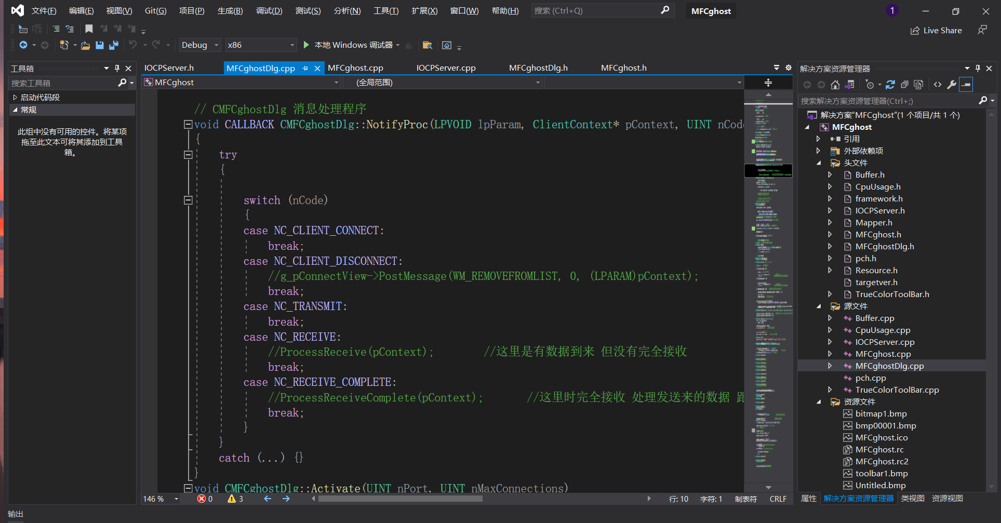The height and width of the screenshot is (523, 1001).
Task: Click the Live Share button
Action: [936, 31]
